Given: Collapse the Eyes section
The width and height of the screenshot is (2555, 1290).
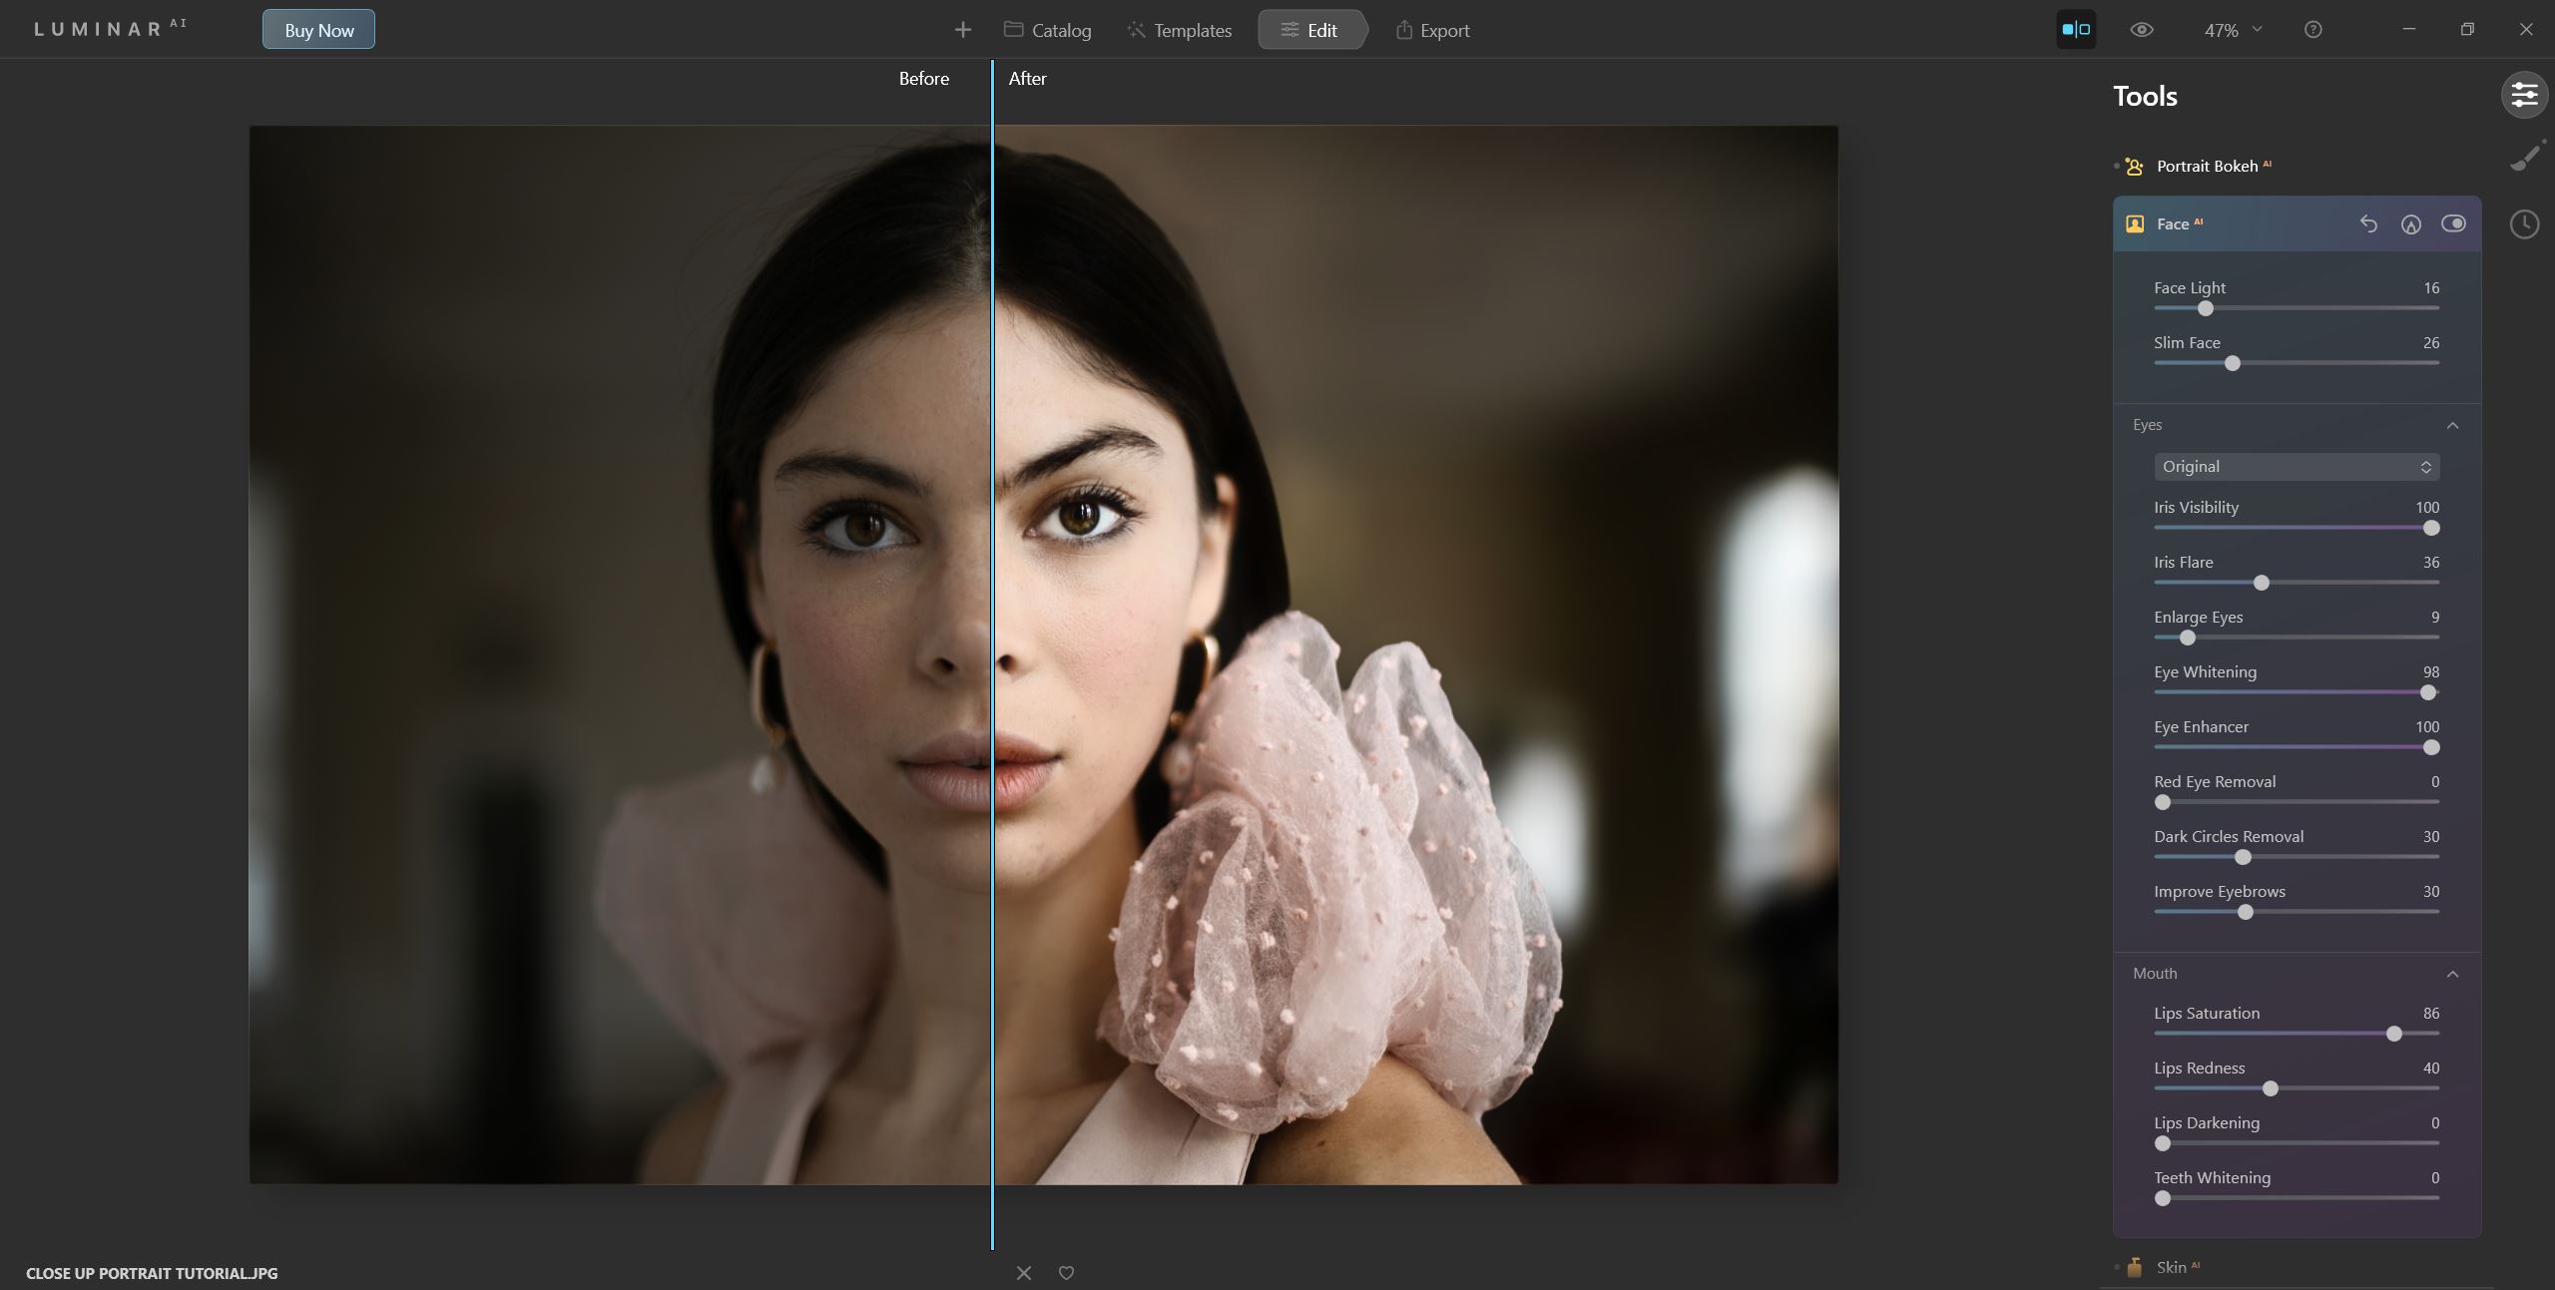Looking at the screenshot, I should click(2453, 424).
